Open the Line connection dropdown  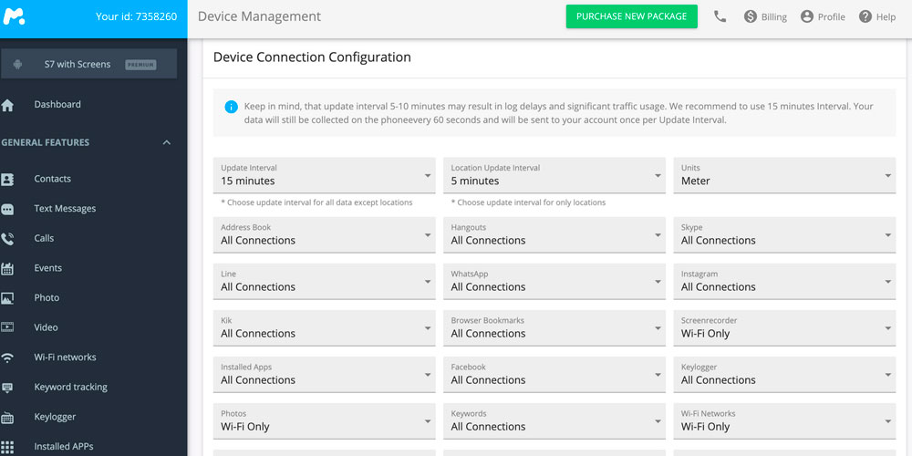[324, 282]
